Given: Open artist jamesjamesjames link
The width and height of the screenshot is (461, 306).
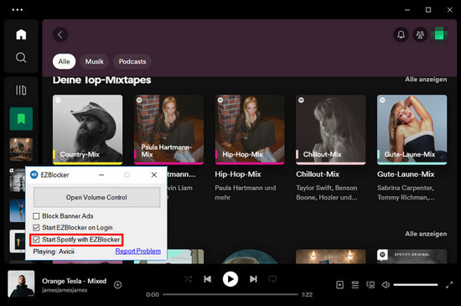Looking at the screenshot, I should [x=65, y=290].
